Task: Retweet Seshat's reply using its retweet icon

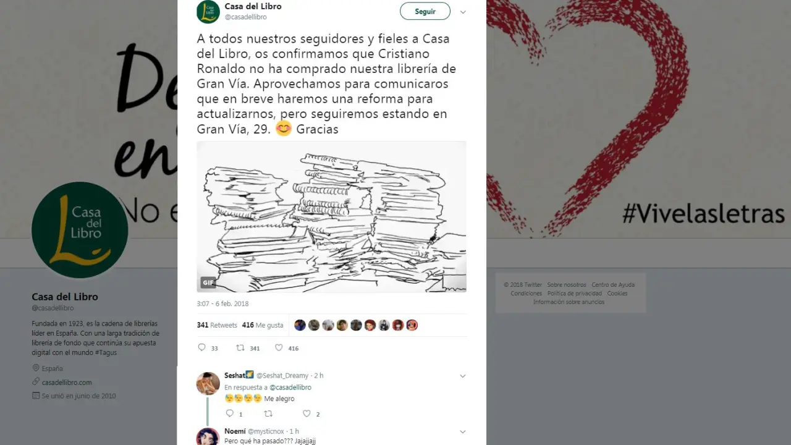Action: click(x=268, y=413)
